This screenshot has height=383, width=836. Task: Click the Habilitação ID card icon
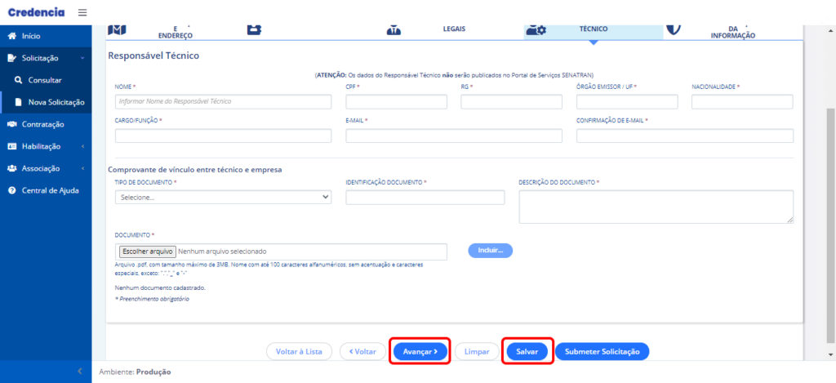(11, 146)
